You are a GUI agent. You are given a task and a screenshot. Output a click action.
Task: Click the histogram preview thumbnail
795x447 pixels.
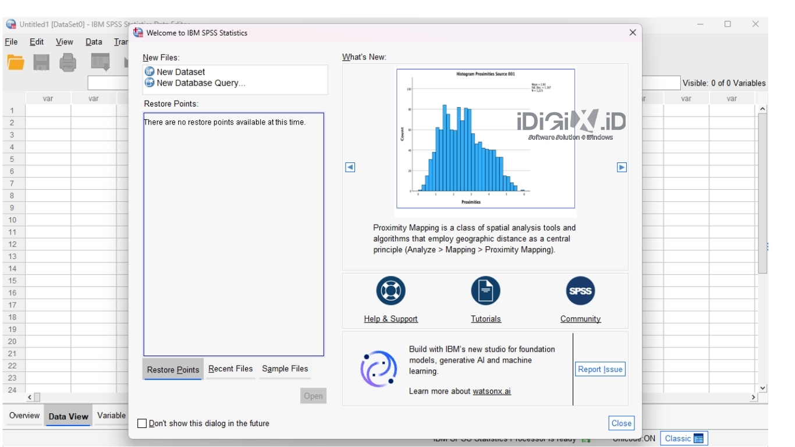(x=485, y=139)
